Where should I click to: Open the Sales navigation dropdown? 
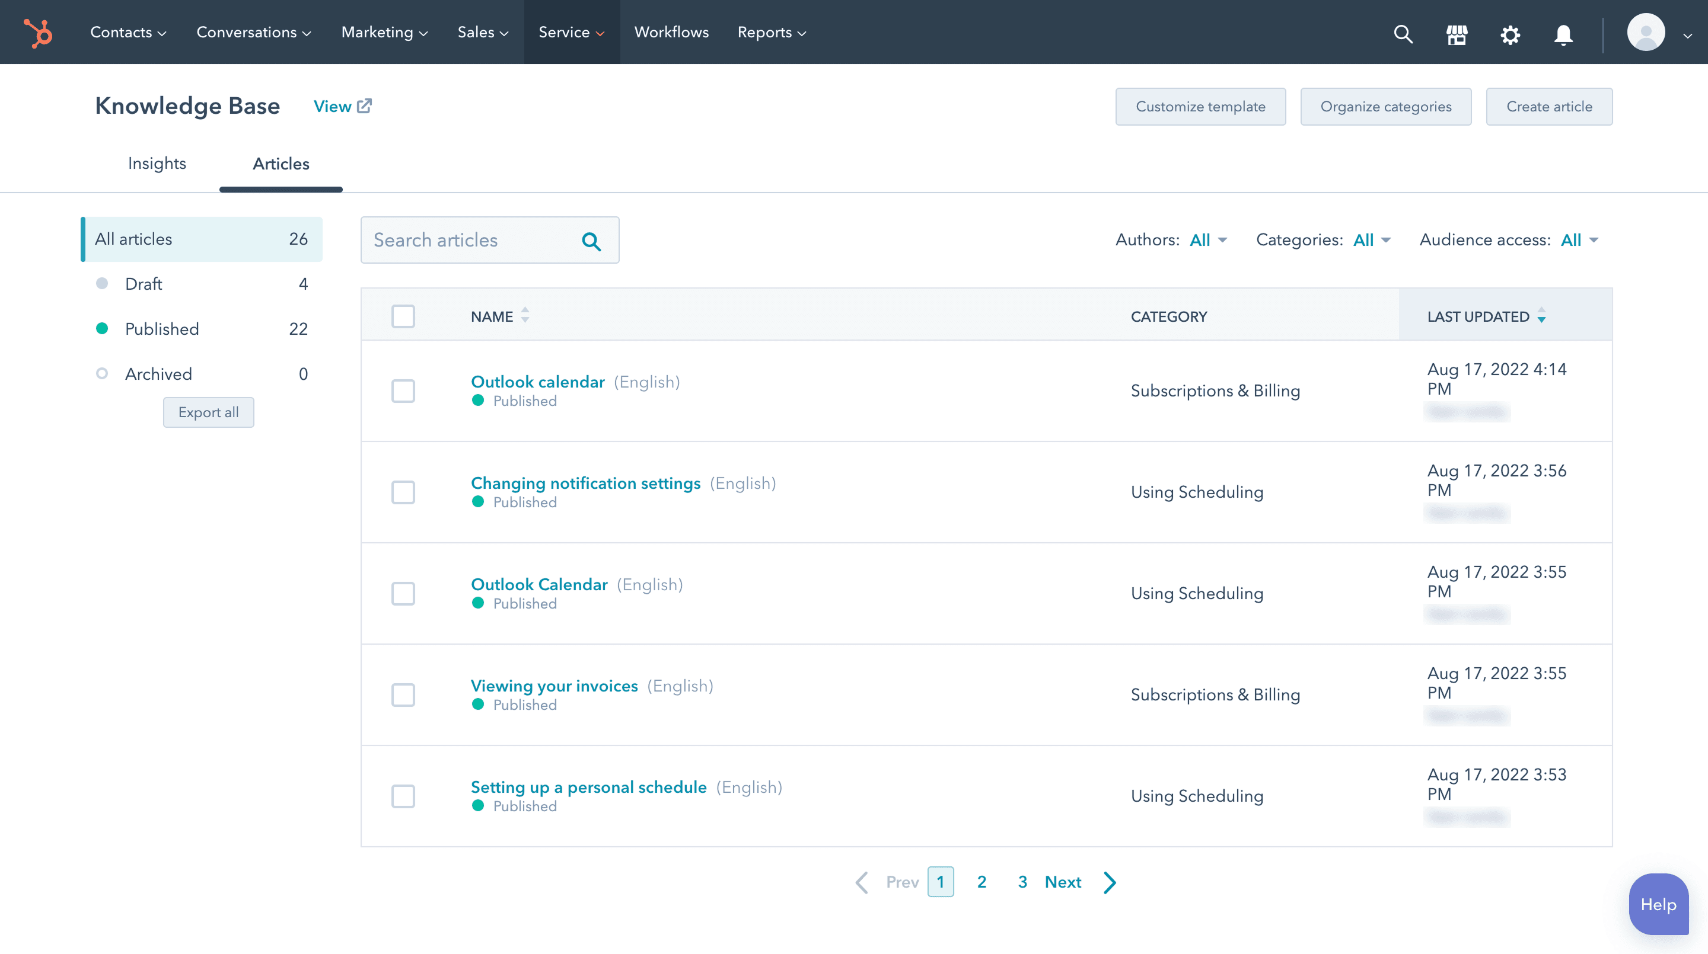click(x=483, y=33)
